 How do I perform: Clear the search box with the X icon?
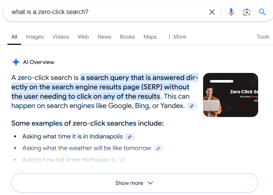pos(212,12)
